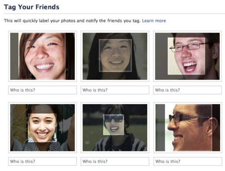Image resolution: width=225 pixels, height=171 pixels.
Task: Click the face tag box on dim long-haired woman
Action: pos(115,56)
